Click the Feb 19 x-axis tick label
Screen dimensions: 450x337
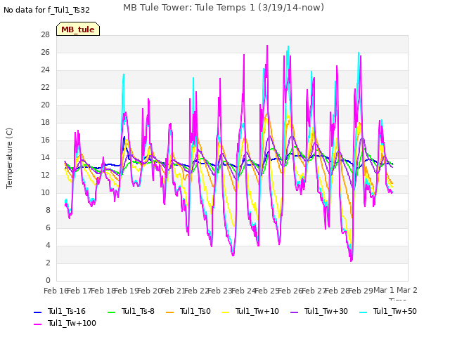click(126, 291)
